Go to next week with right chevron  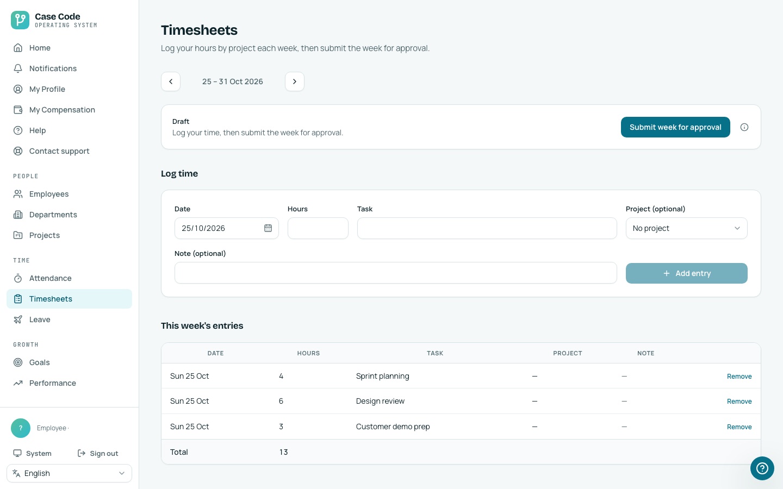click(x=295, y=81)
